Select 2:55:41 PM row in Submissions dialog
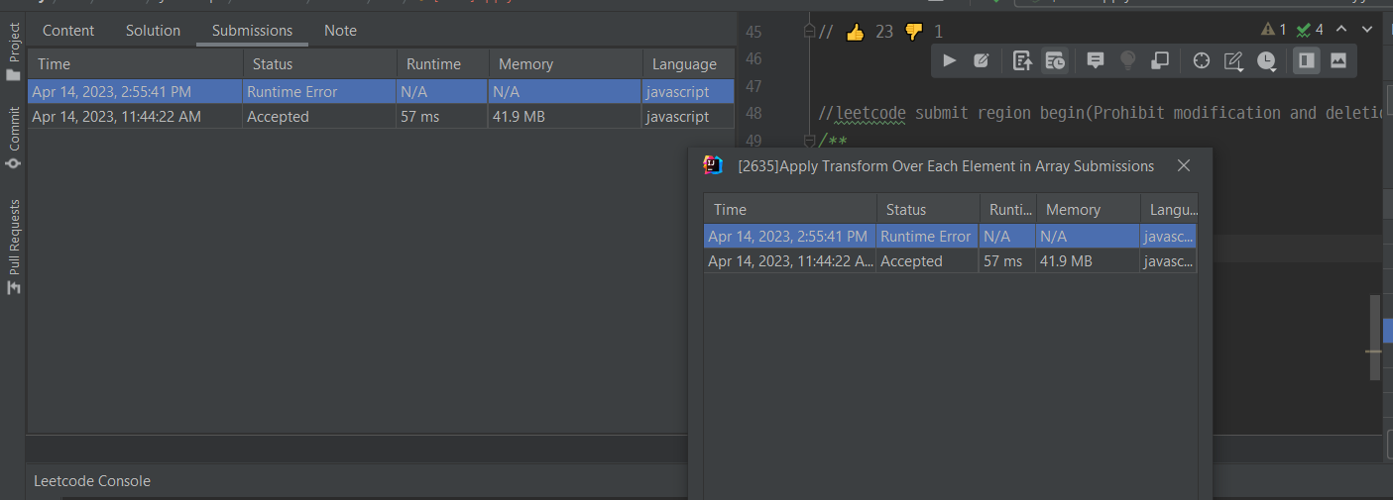Viewport: 1393px width, 500px height. [x=950, y=237]
